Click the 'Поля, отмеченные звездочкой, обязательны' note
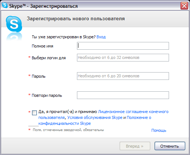 (68, 130)
